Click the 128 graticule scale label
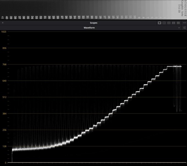 [4, 146]
